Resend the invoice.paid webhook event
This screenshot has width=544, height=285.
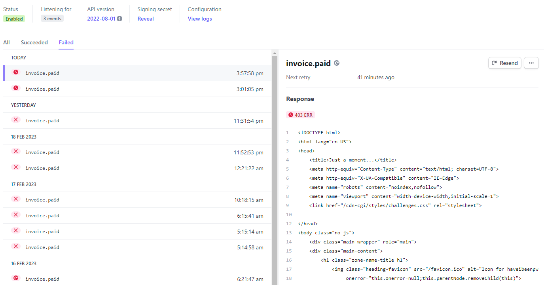(x=505, y=63)
